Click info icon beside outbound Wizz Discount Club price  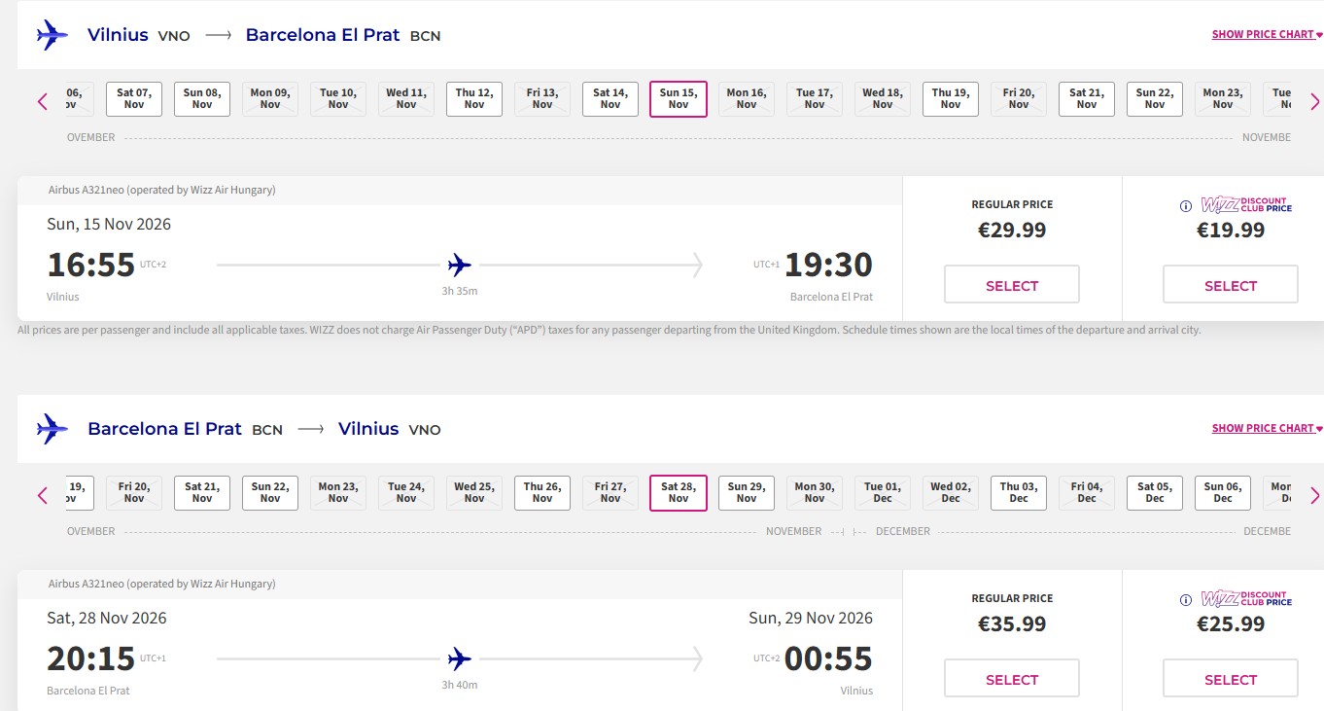click(x=1185, y=206)
